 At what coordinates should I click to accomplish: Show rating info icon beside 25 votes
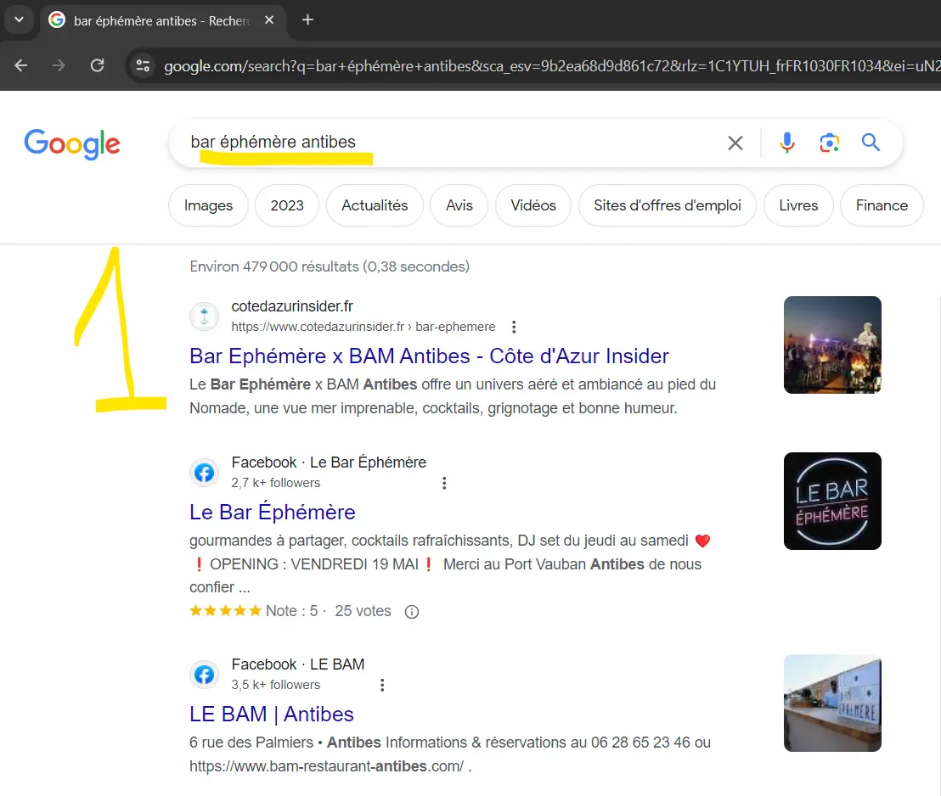coord(412,612)
